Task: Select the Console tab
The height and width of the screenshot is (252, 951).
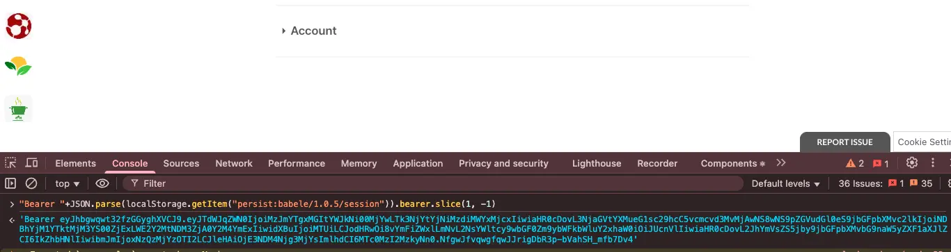Action: [130, 163]
